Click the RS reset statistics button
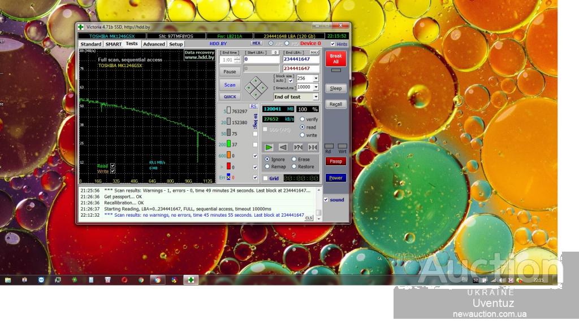579x325 pixels. pyautogui.click(x=253, y=106)
